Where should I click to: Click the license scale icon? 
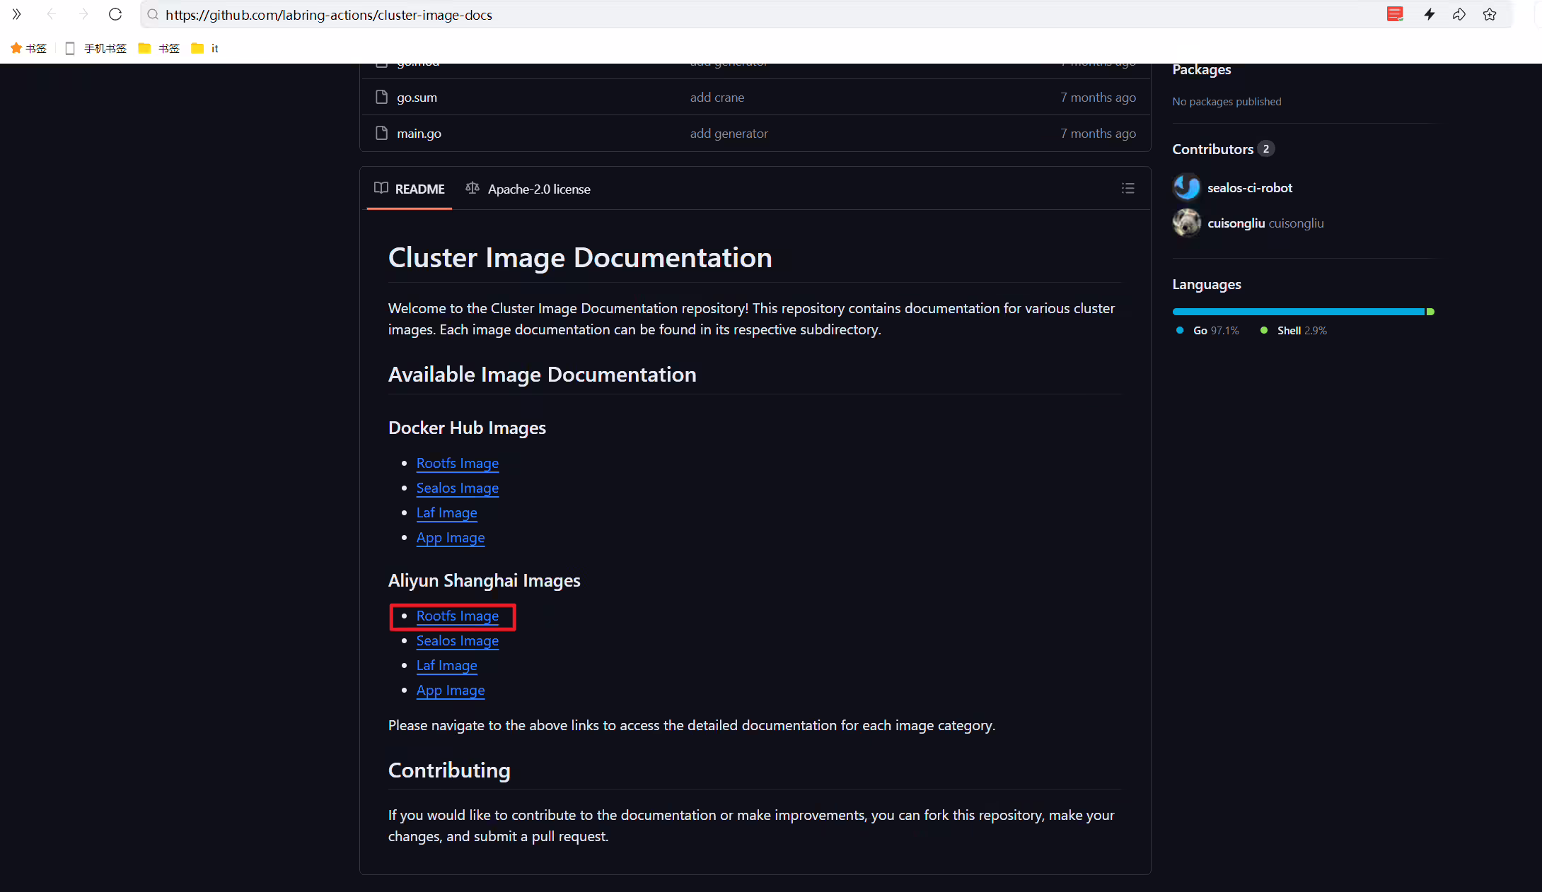(x=473, y=188)
